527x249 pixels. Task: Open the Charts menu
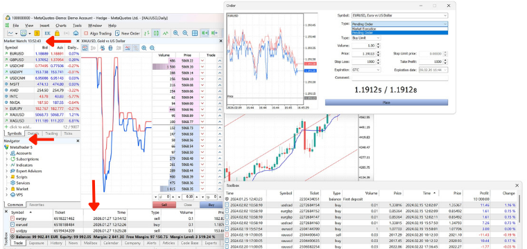[61, 26]
